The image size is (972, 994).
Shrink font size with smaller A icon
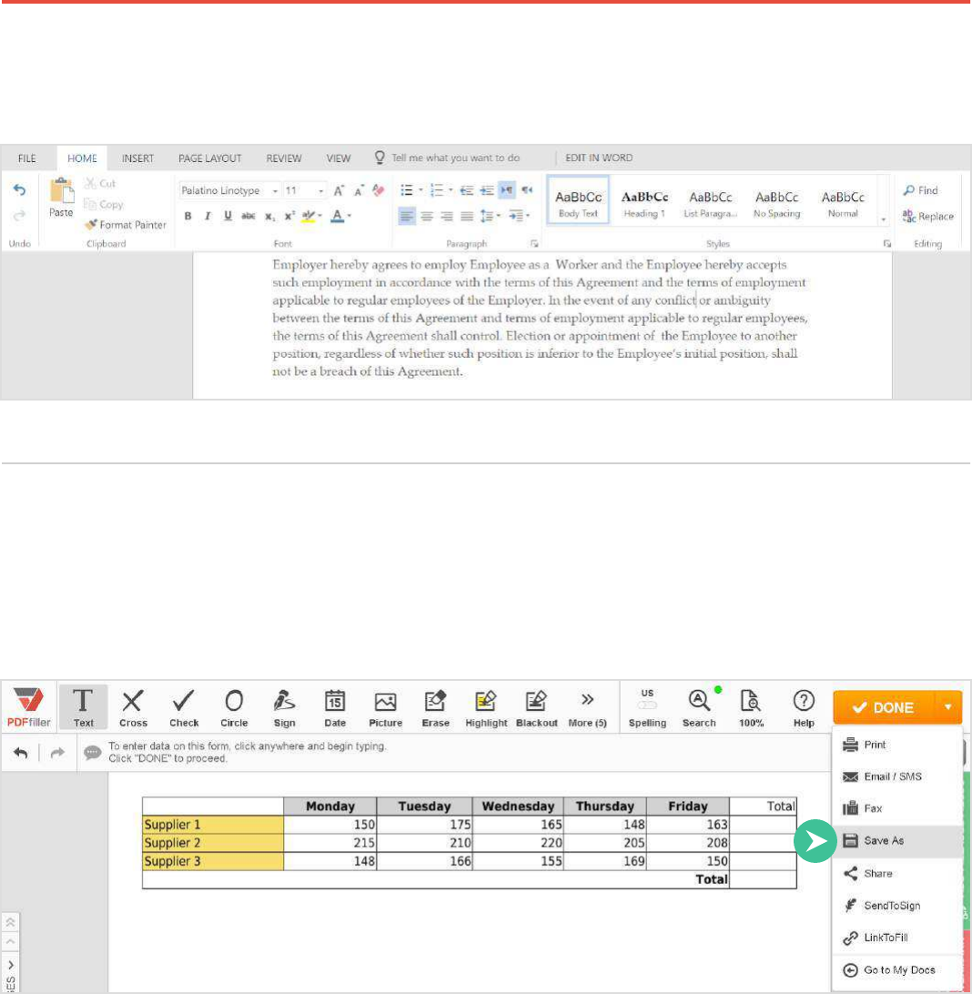[x=359, y=190]
